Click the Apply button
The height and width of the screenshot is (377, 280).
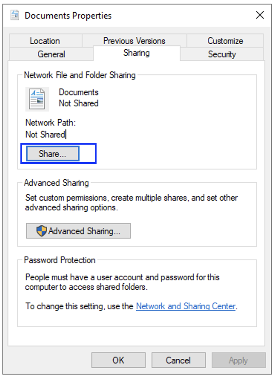point(238,360)
